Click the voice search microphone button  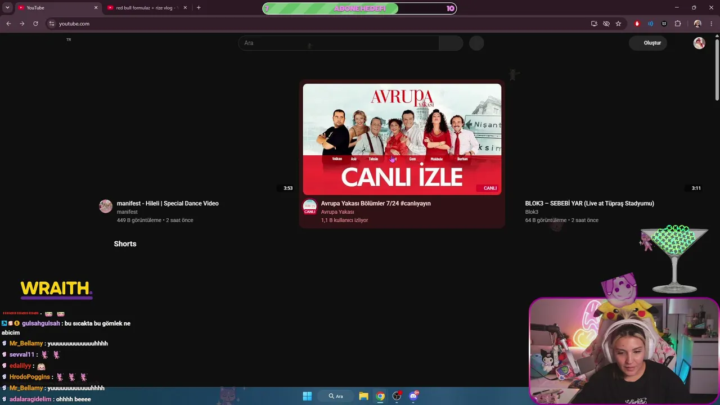pyautogui.click(x=476, y=43)
